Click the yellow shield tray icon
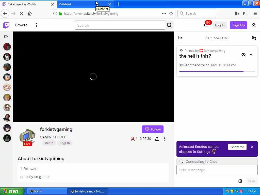260x195 pixels. (232, 191)
